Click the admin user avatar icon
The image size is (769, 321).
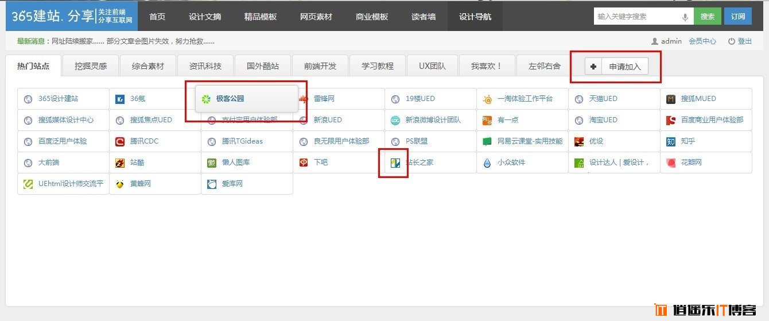pos(655,41)
